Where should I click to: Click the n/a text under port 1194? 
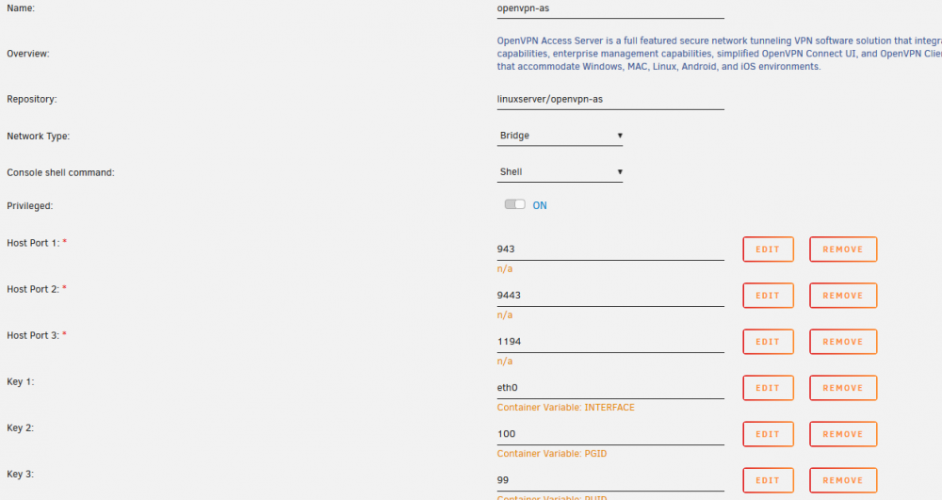point(505,362)
